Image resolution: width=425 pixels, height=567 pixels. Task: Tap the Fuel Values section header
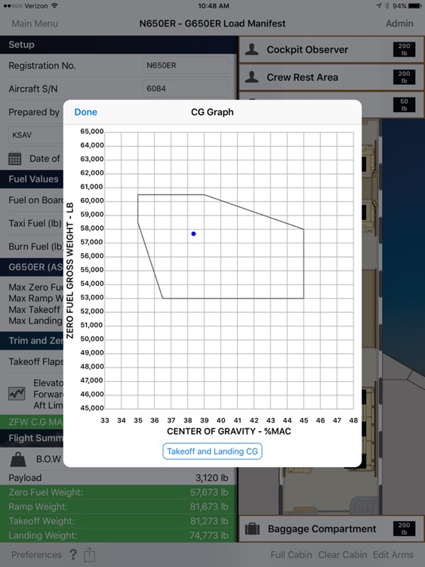point(32,179)
